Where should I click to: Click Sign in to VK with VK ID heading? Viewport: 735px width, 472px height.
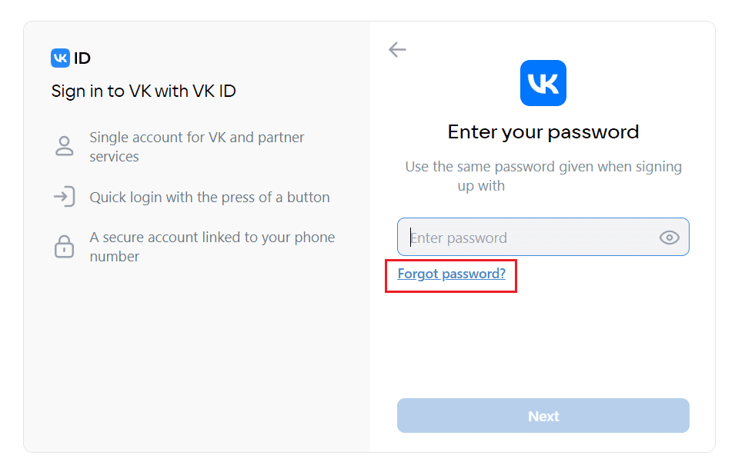(143, 91)
